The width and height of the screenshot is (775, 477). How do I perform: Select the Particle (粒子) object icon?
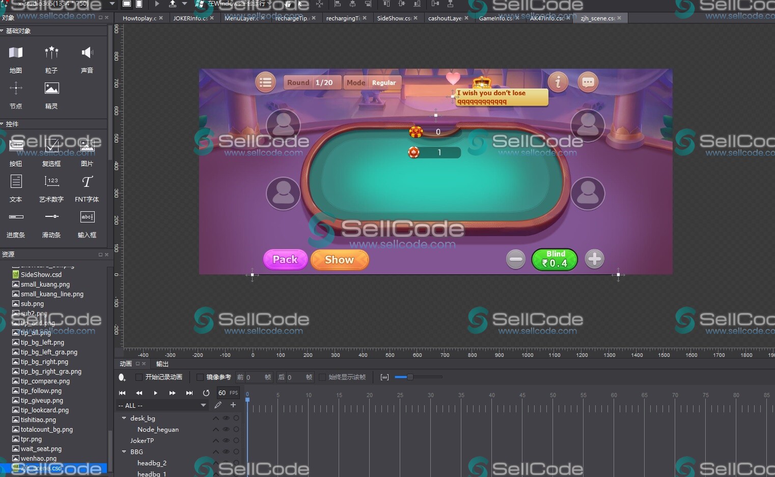[x=51, y=53]
